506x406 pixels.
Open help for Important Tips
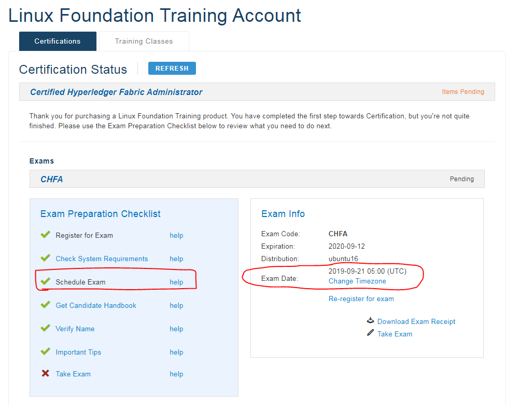tap(176, 352)
